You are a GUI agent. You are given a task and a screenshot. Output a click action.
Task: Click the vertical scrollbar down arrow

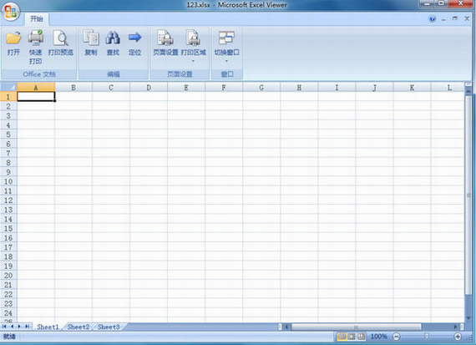tap(468, 318)
